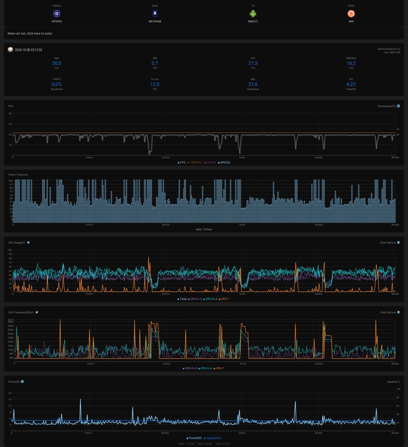The width and height of the screenshot is (408, 447).
Task: Click the AVG FPS value 27,5
Action: click(x=253, y=63)
